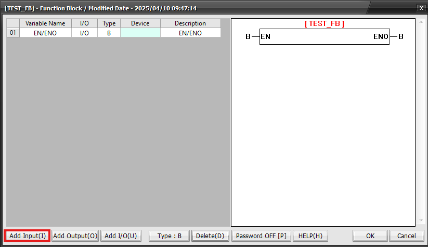Close the TEST_FB Function Block dialog
This screenshot has width=428, height=247.
[x=421, y=8]
